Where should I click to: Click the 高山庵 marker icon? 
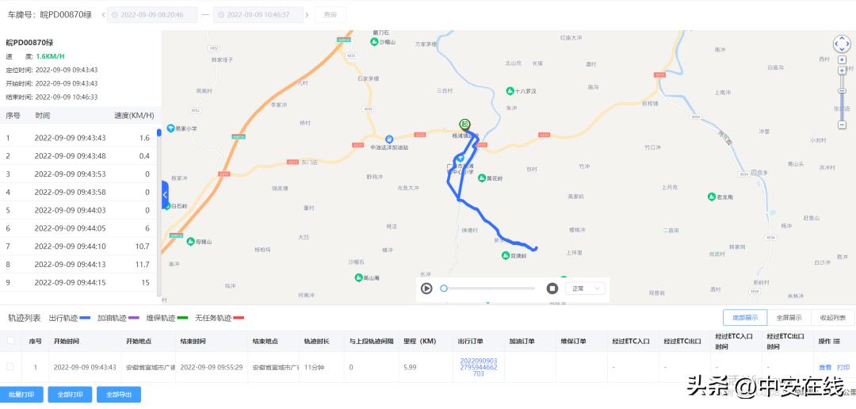coord(358,277)
